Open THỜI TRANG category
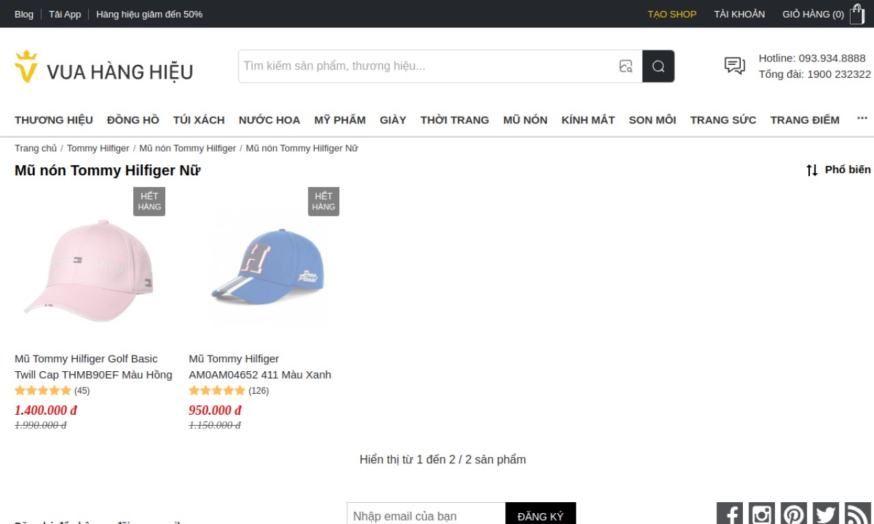This screenshot has width=874, height=524. click(455, 120)
